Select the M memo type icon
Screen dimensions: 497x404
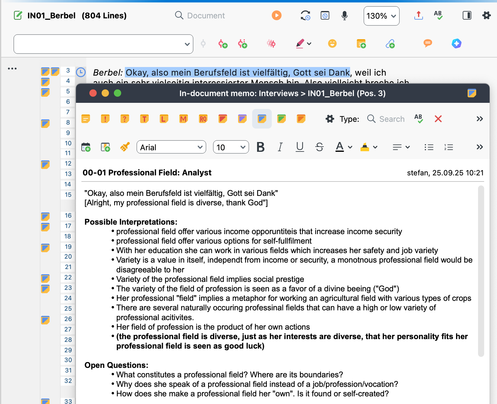183,119
